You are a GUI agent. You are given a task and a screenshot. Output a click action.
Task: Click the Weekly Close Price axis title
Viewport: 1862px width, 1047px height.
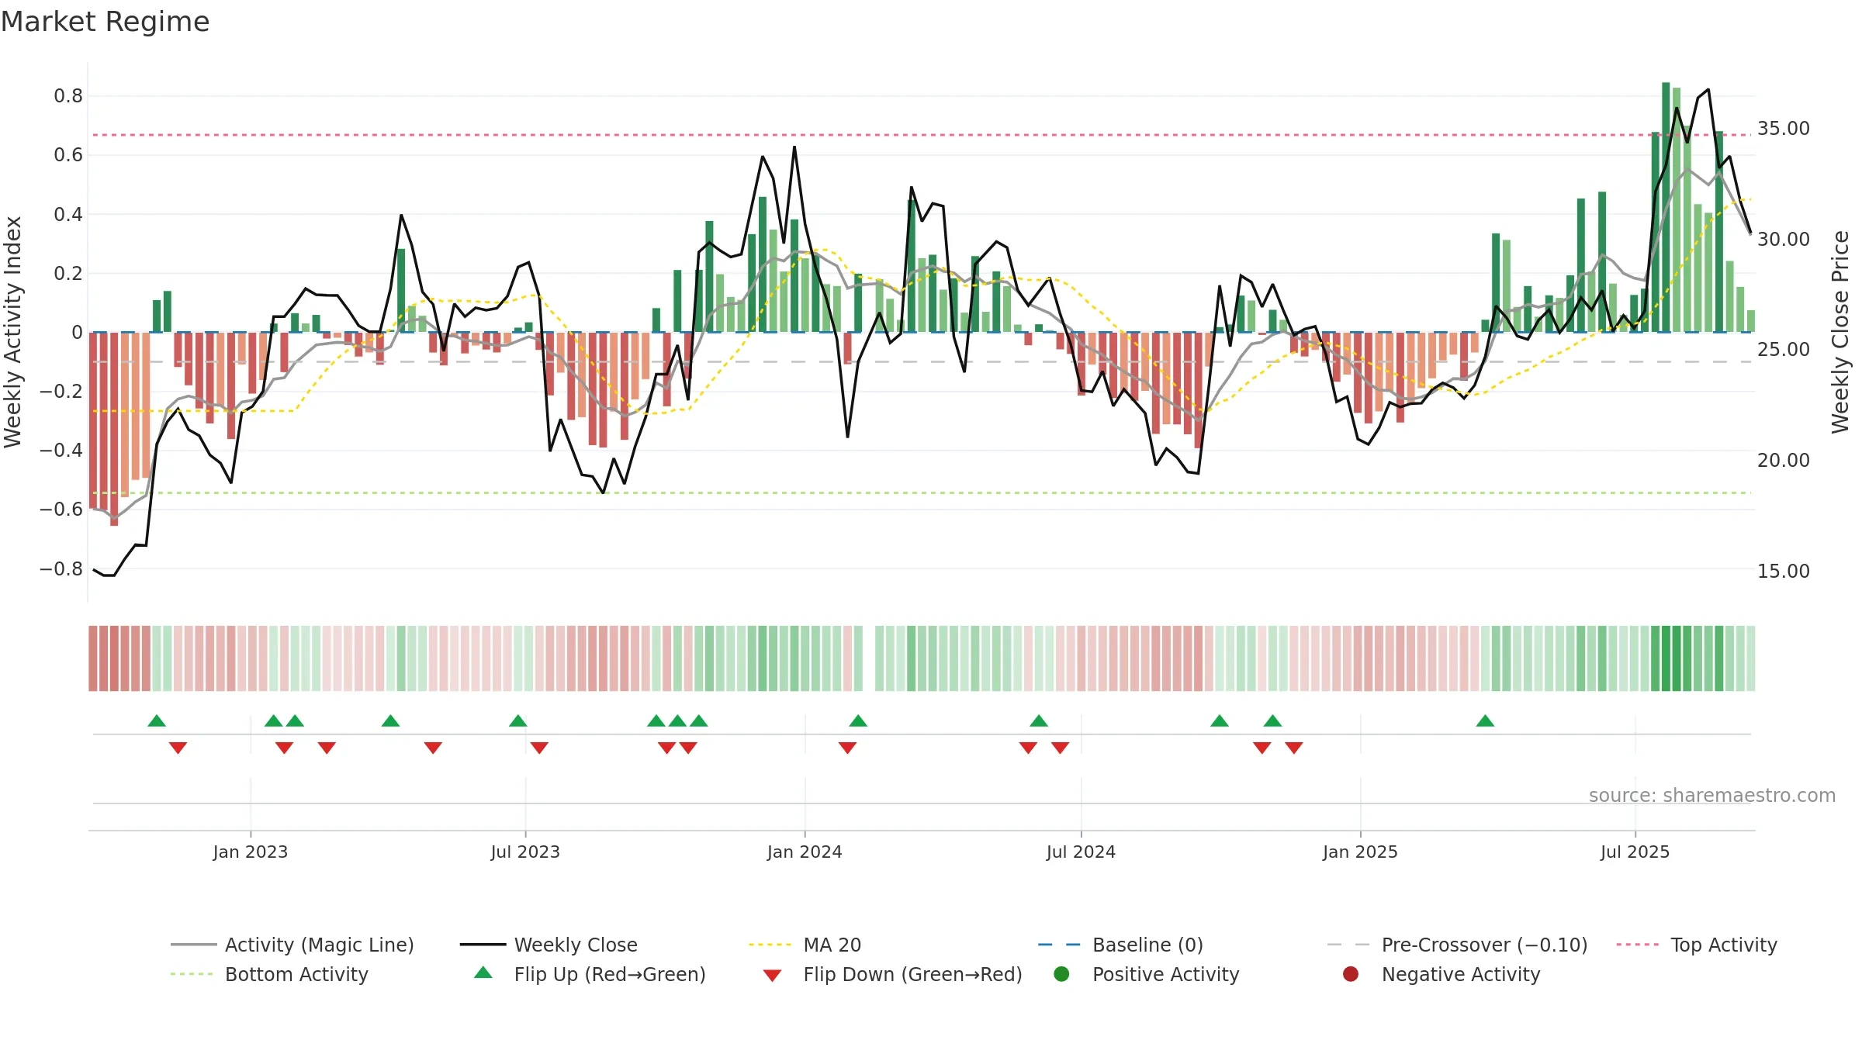1840,332
